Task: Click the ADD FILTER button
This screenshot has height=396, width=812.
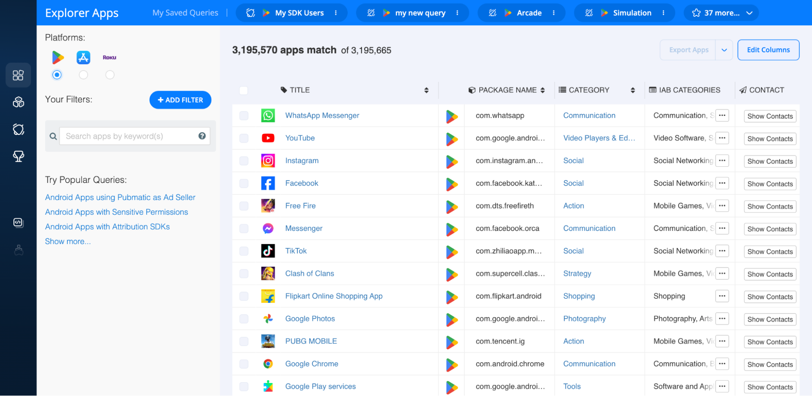Action: [x=180, y=100]
